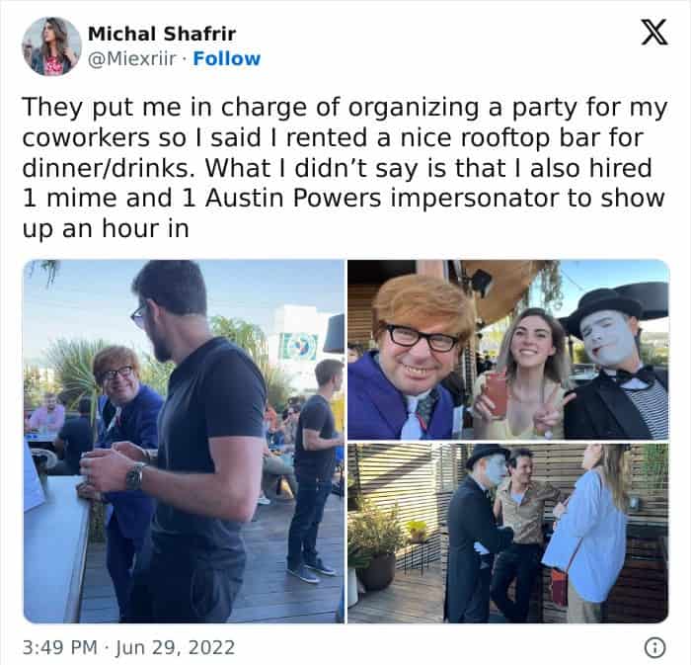
Task: Open photo of man in black t-shirt
Action: click(184, 441)
